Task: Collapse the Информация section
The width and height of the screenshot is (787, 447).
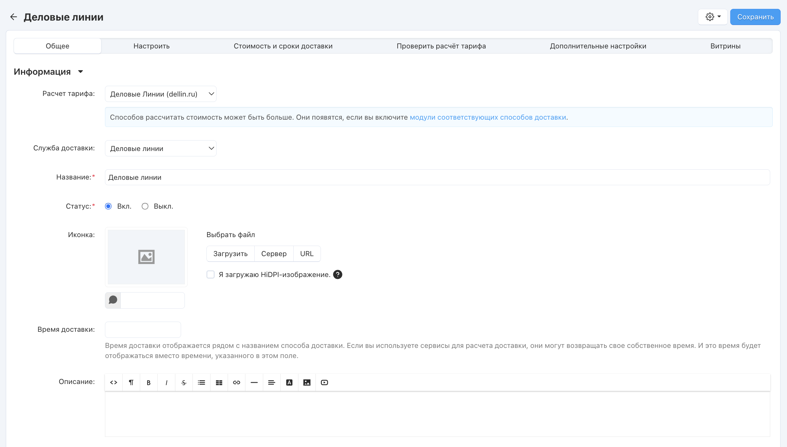Action: tap(81, 72)
